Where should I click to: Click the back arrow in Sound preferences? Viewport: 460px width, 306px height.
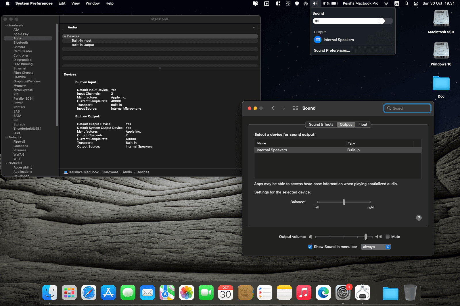[x=273, y=108]
